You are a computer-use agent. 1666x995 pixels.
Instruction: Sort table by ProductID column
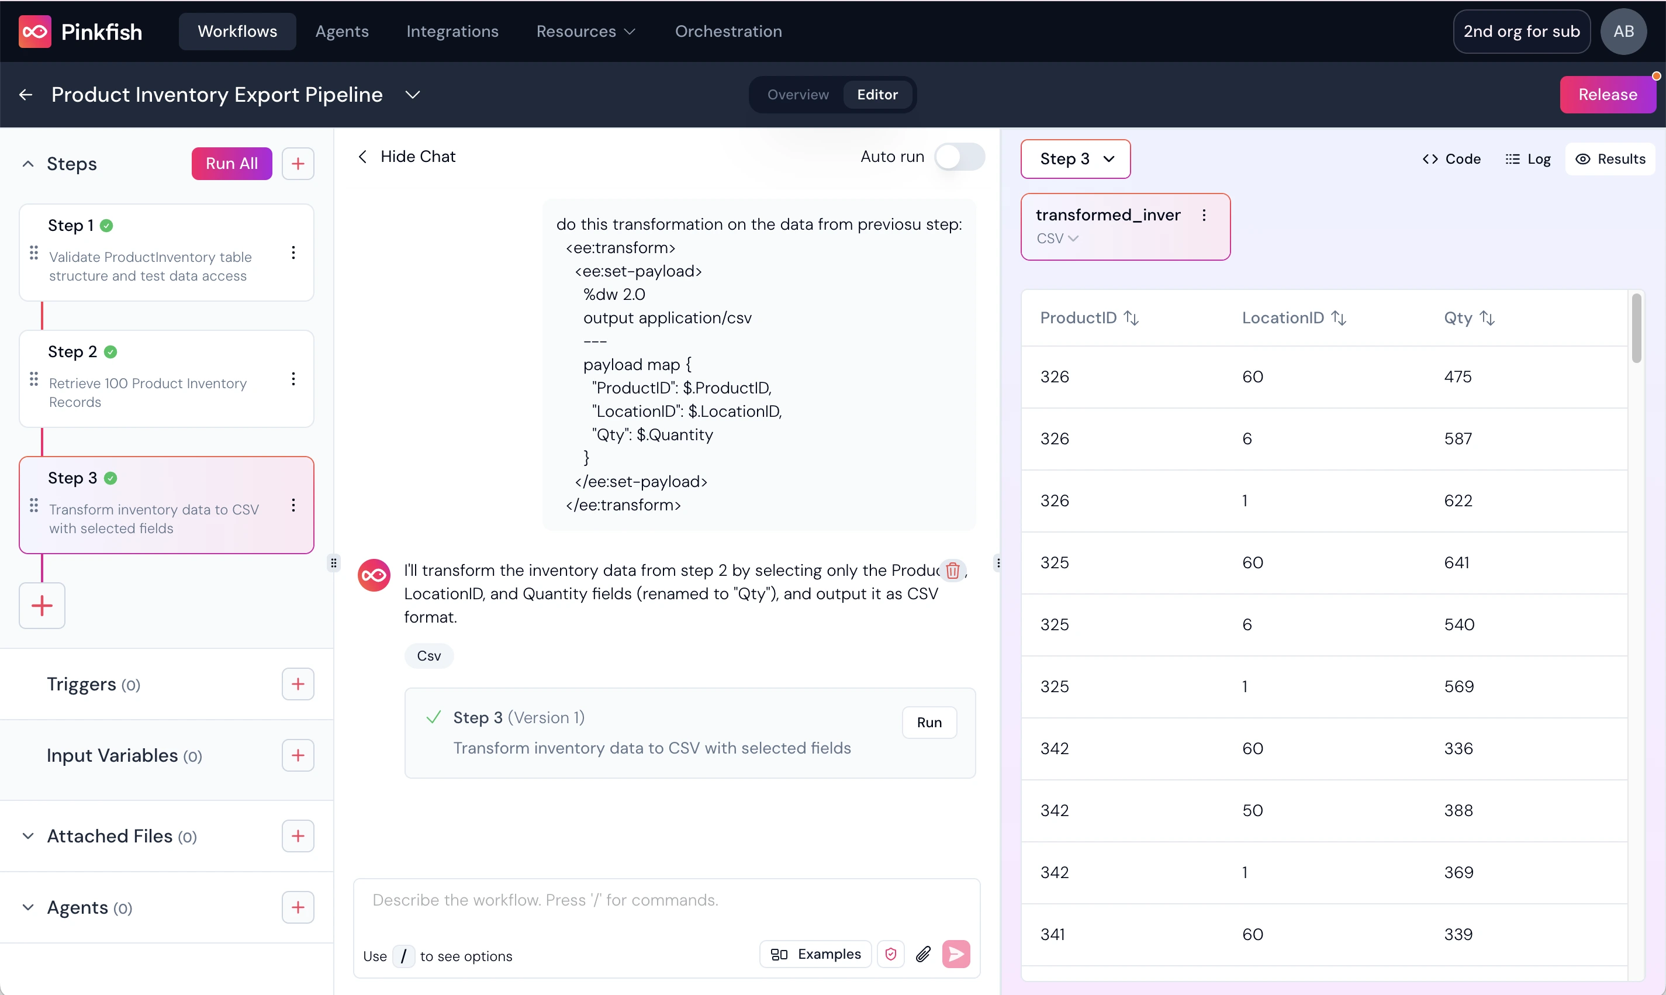tap(1131, 318)
